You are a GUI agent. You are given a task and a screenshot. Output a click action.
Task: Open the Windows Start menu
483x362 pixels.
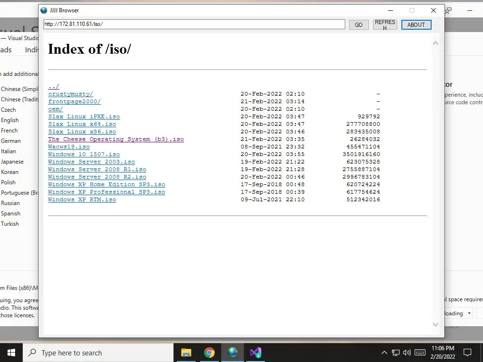11,353
